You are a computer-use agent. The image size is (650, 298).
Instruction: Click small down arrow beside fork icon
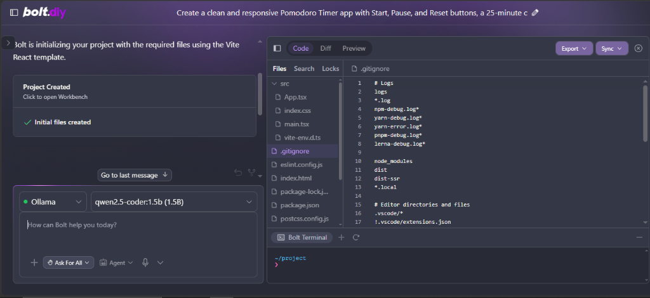260,176
